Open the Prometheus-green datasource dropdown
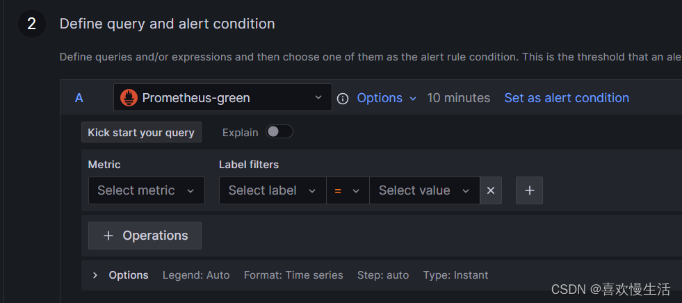The image size is (682, 303). pyautogui.click(x=222, y=98)
